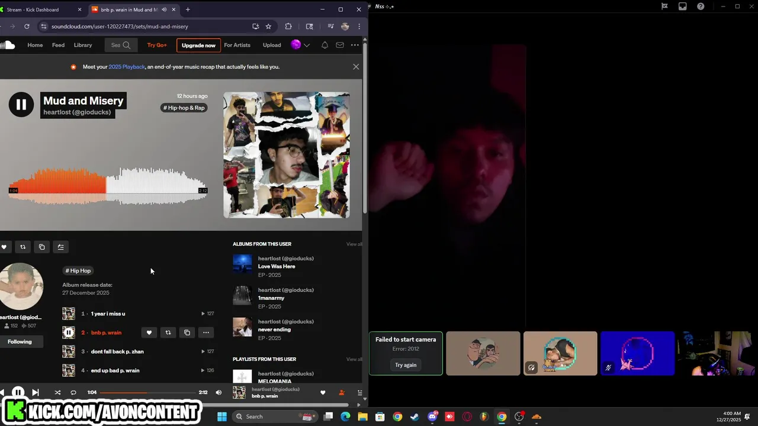Like the album with the heart icon
Viewport: 758px width, 426px height.
tap(4, 247)
